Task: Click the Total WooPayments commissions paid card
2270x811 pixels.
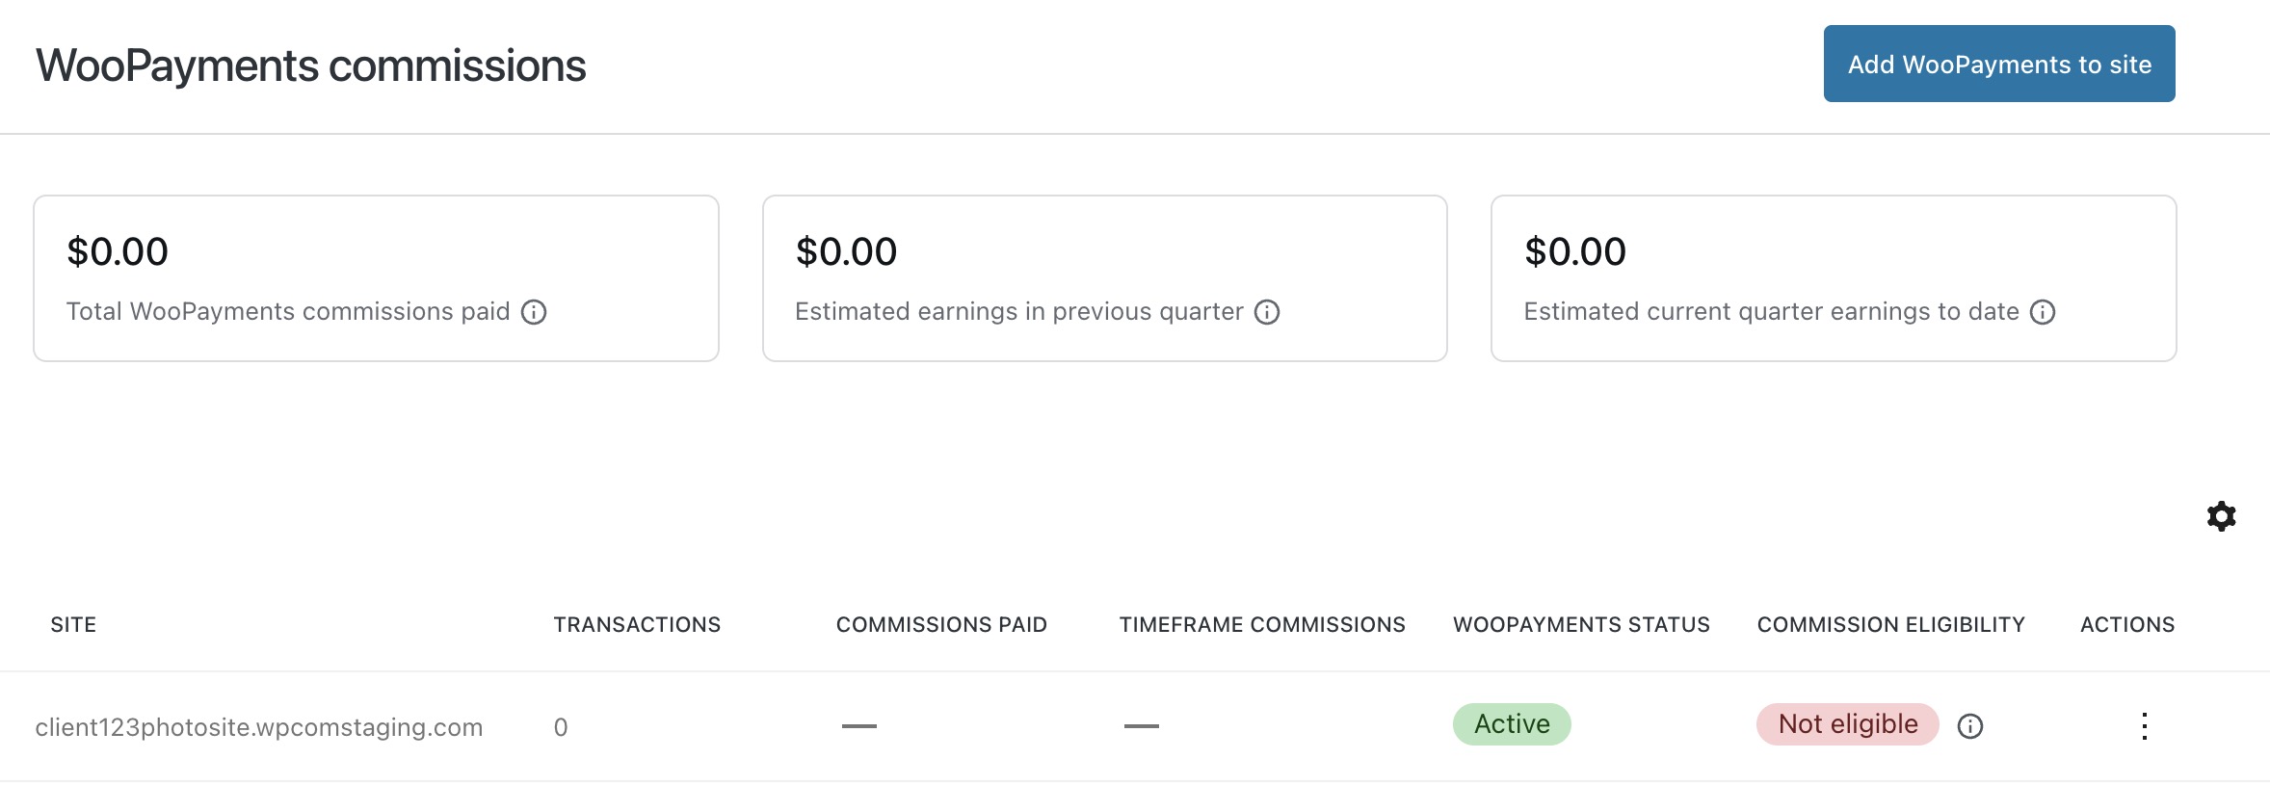Action: [376, 278]
